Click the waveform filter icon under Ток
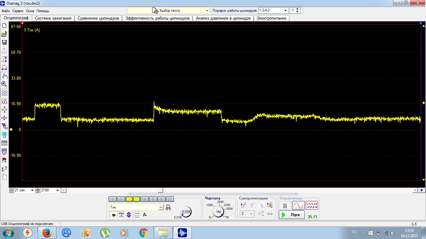Viewport: 426px width, 239px height. click(x=121, y=214)
